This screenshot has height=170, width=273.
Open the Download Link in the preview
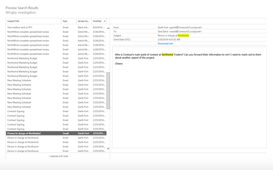point(165,44)
